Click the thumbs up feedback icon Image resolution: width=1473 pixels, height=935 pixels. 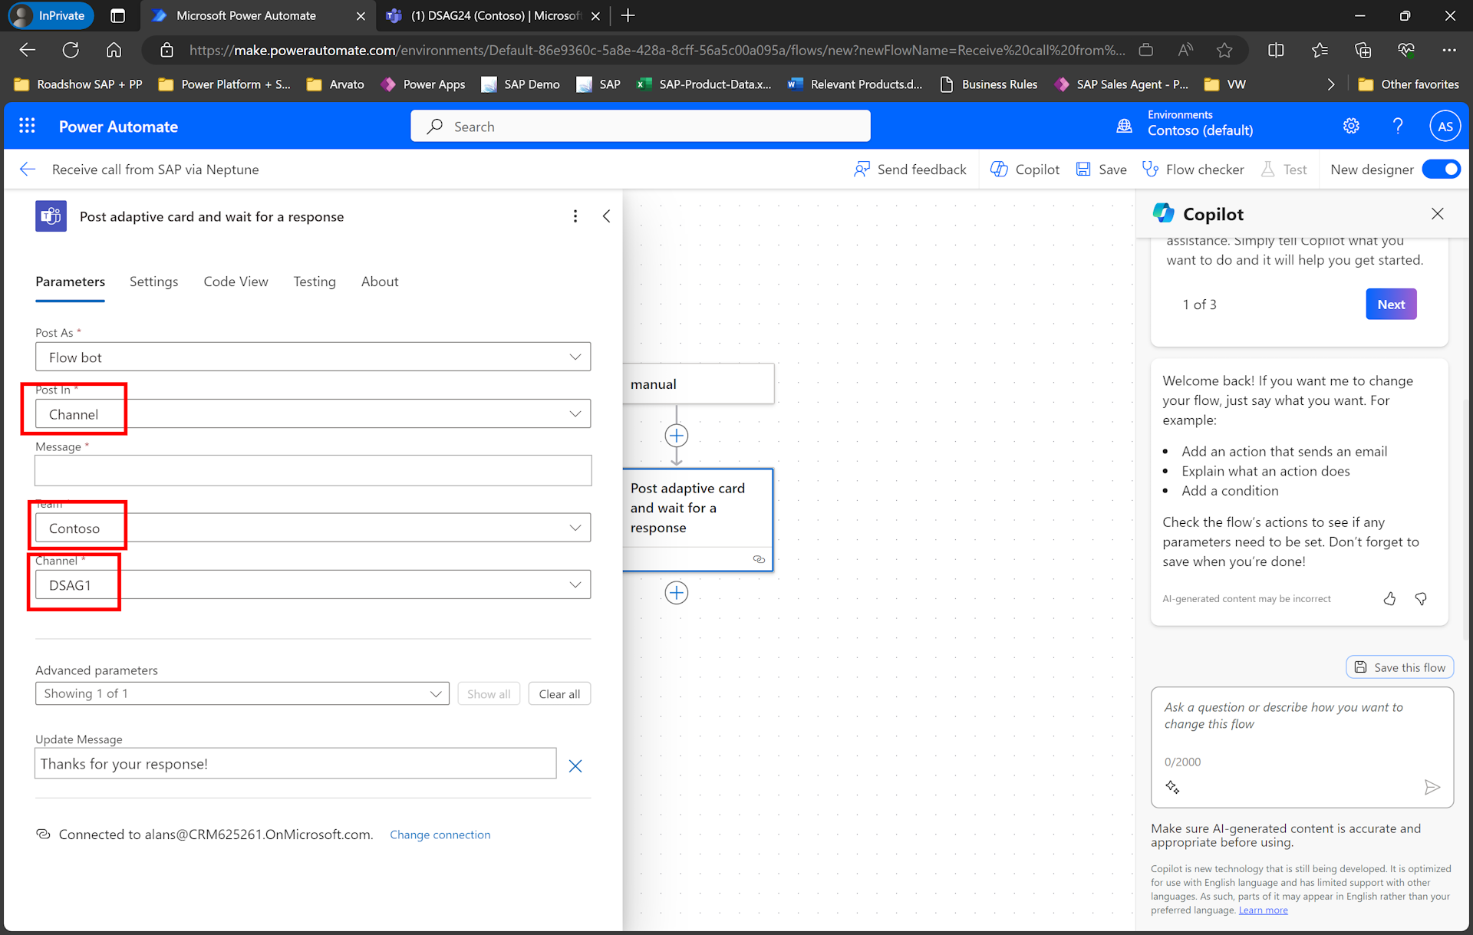[x=1389, y=598]
